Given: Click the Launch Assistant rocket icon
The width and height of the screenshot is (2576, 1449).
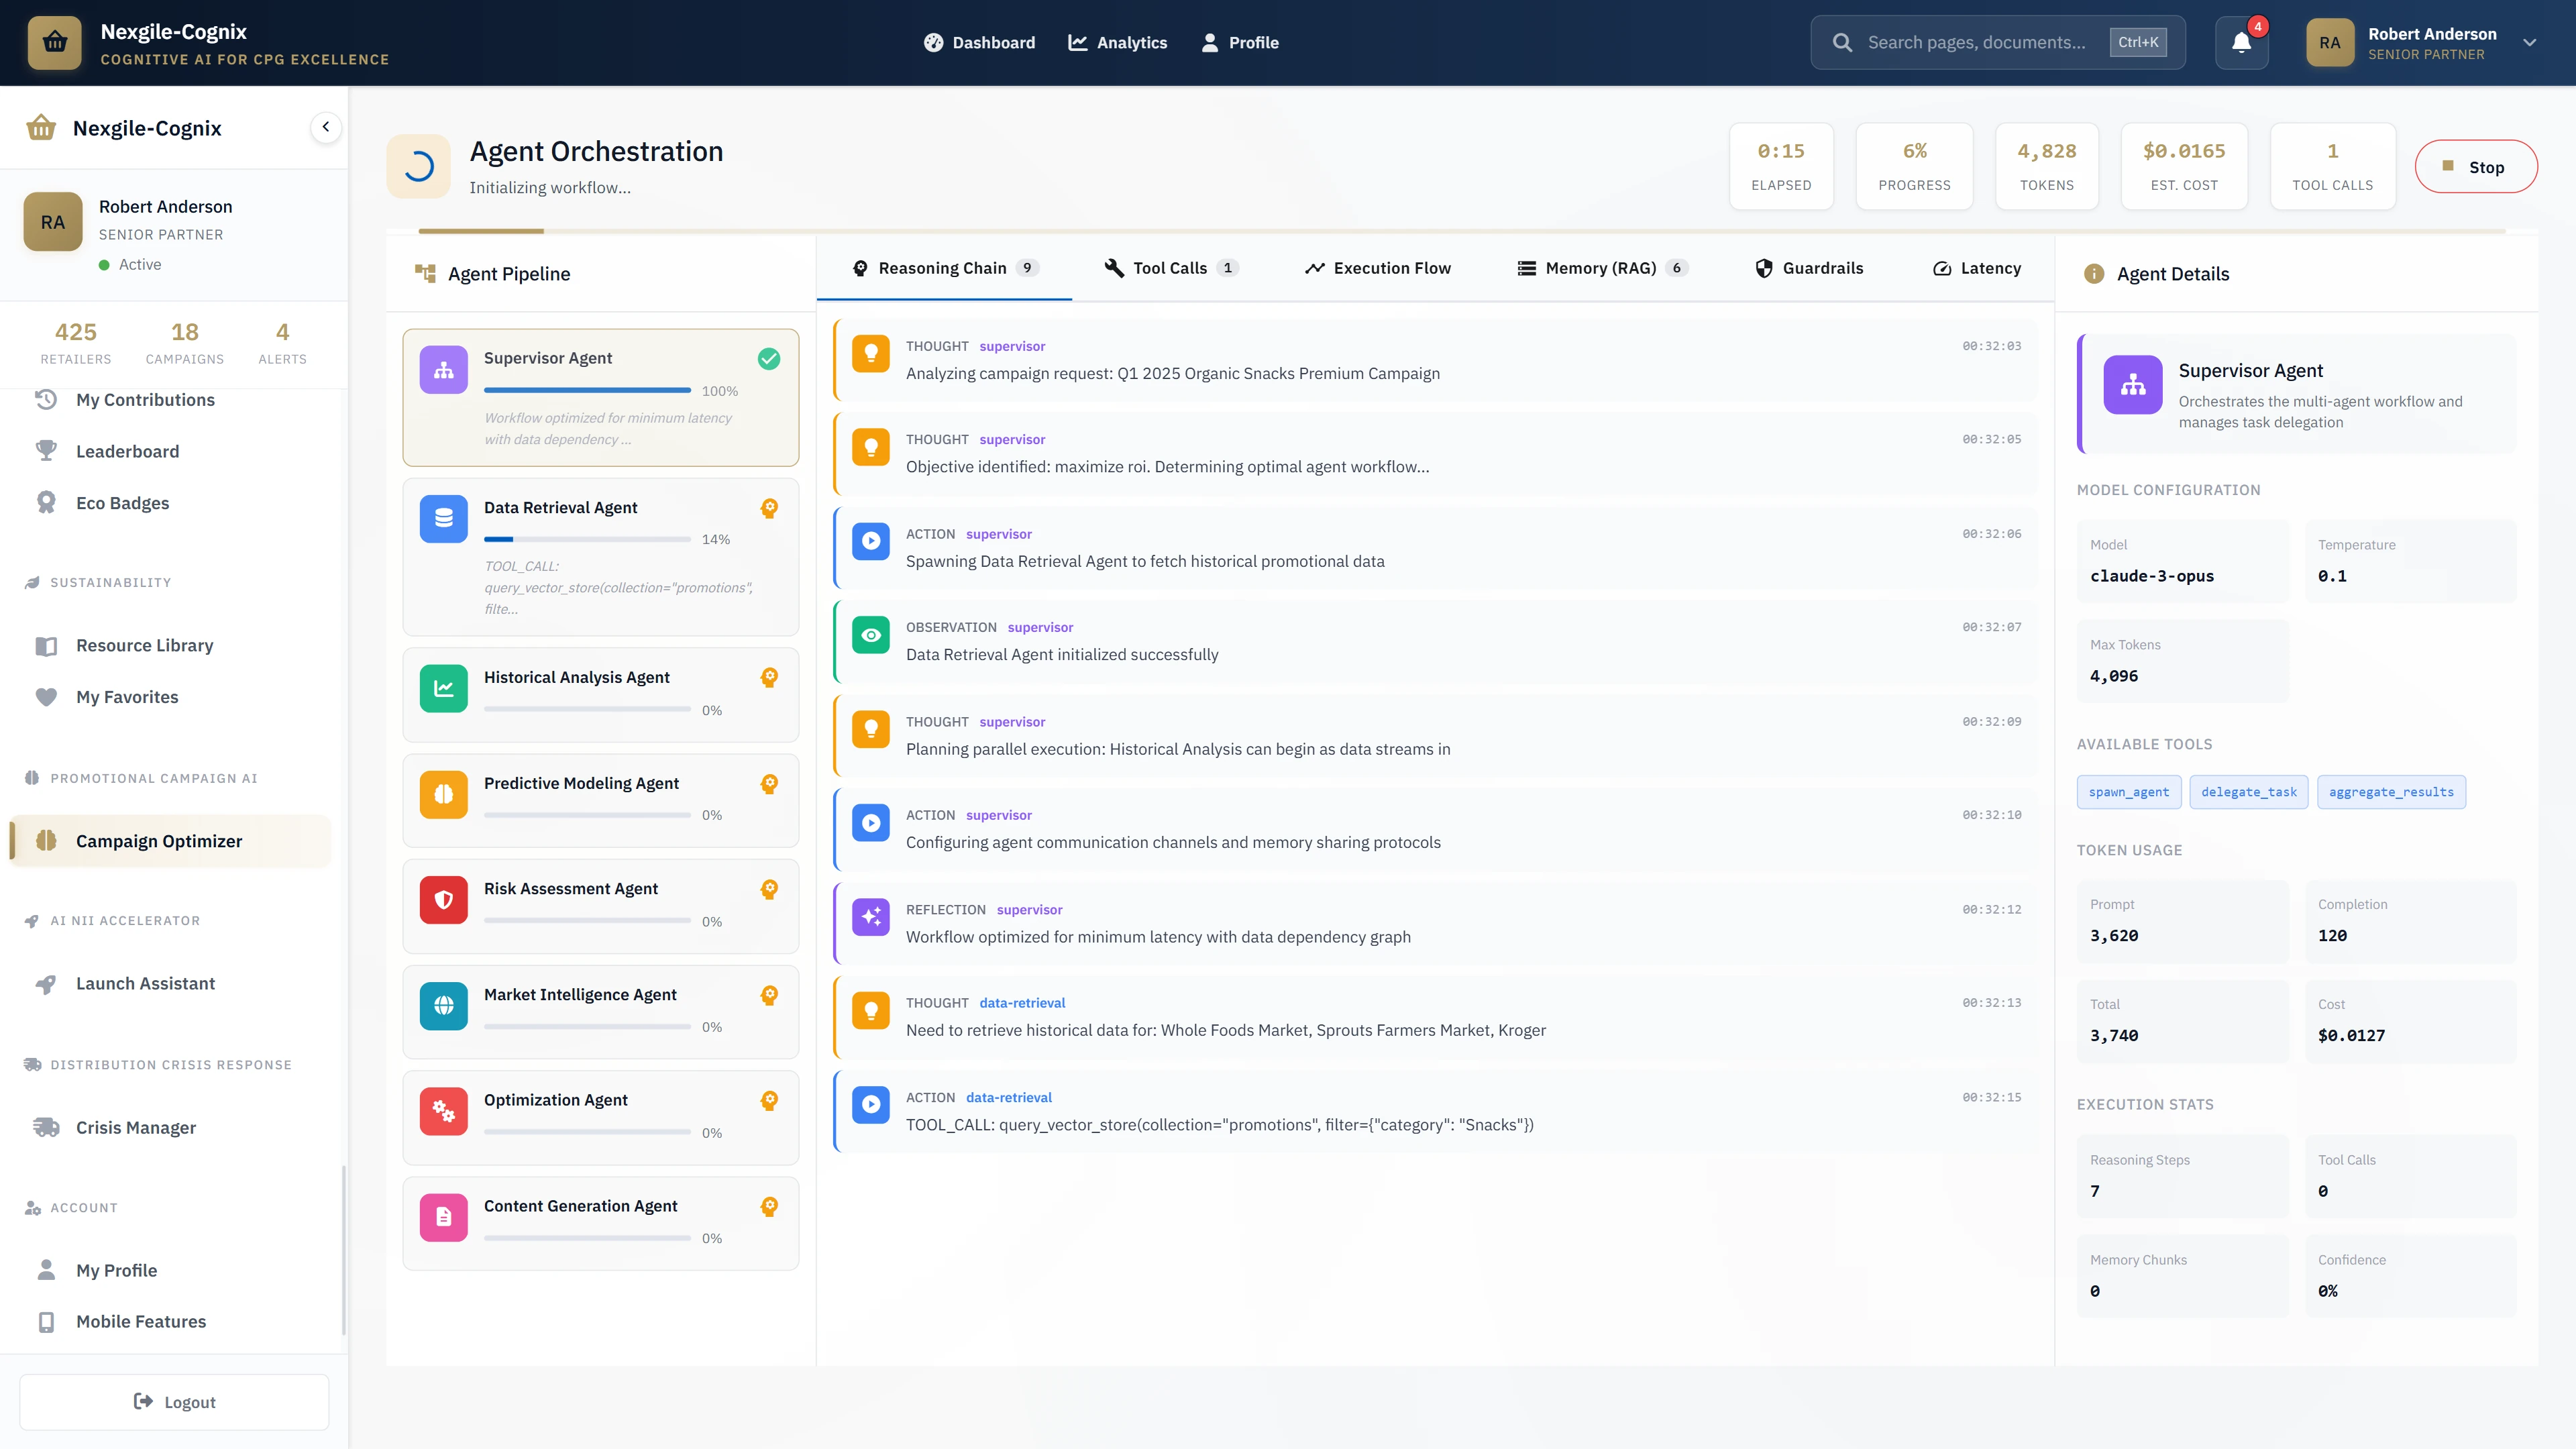Looking at the screenshot, I should coord(47,983).
